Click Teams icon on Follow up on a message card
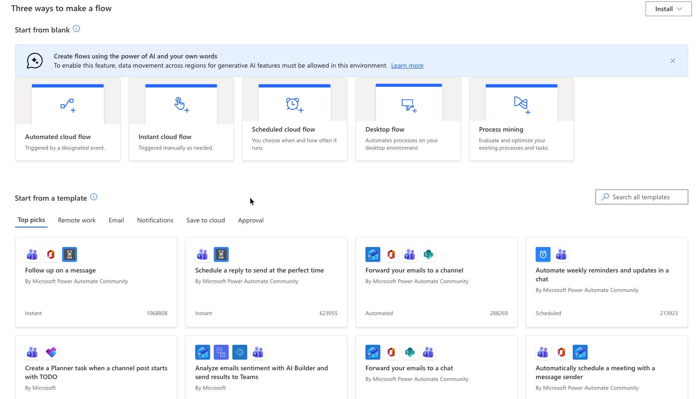 pos(32,254)
